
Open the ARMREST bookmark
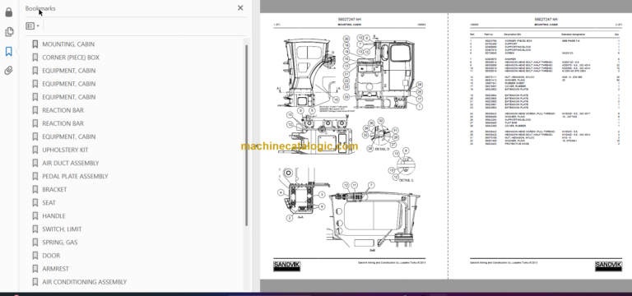(55, 269)
